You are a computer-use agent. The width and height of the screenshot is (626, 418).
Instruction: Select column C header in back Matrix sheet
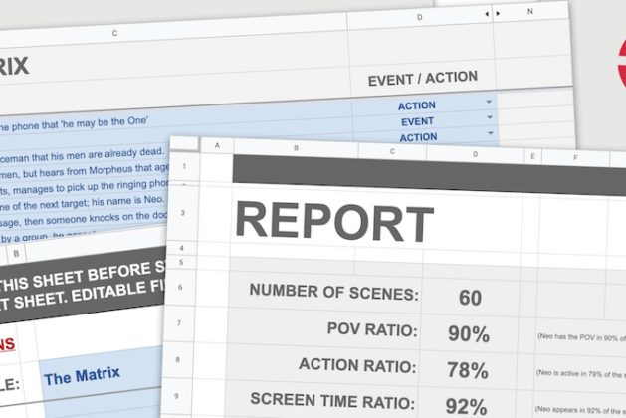pos(115,33)
